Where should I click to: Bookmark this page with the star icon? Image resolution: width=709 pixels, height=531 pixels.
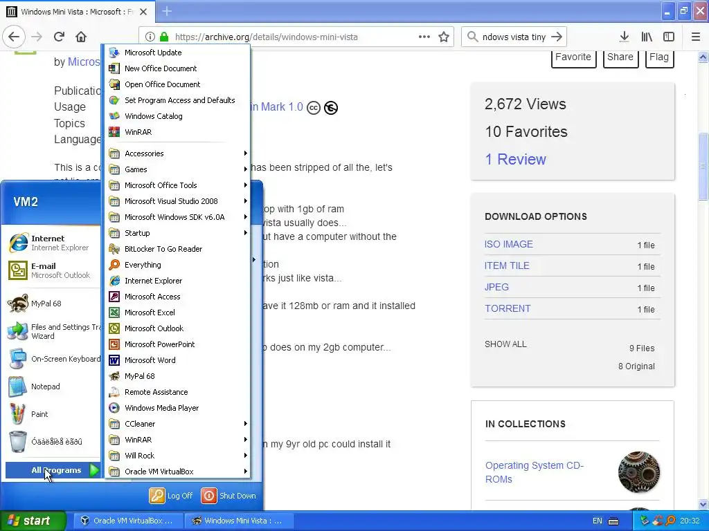click(444, 37)
